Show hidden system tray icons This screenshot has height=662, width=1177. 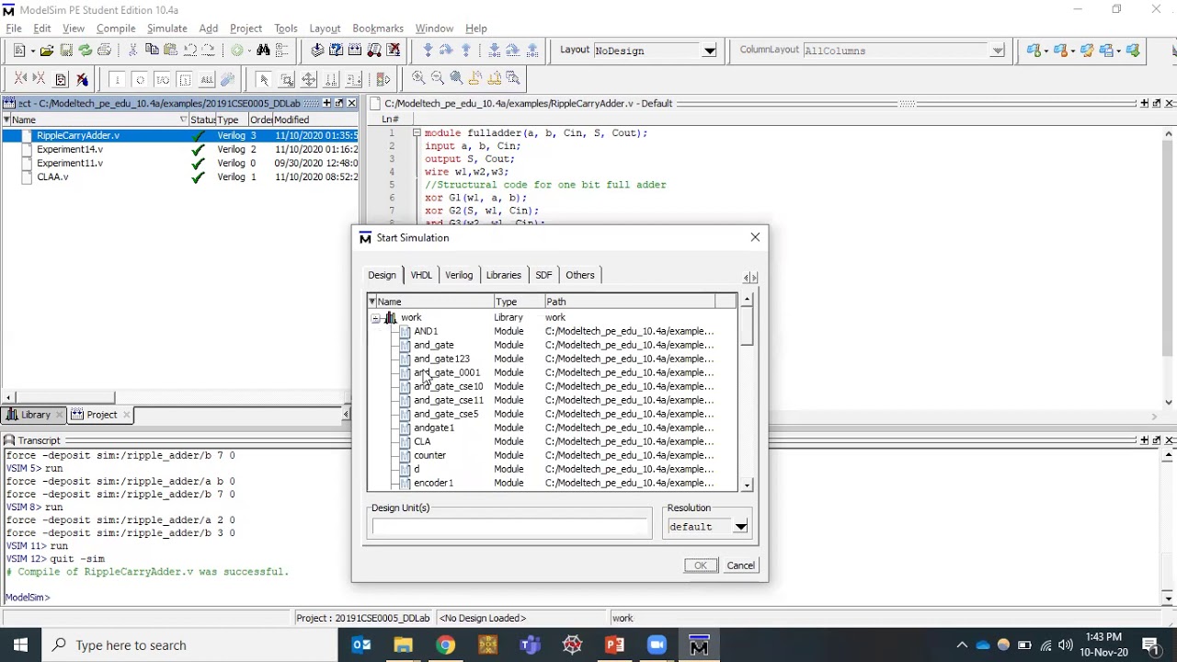(x=962, y=645)
